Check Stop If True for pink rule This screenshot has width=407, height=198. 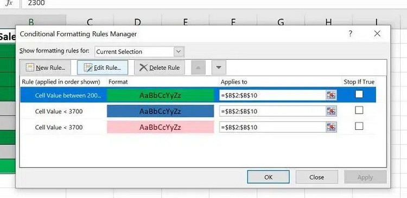(x=359, y=126)
